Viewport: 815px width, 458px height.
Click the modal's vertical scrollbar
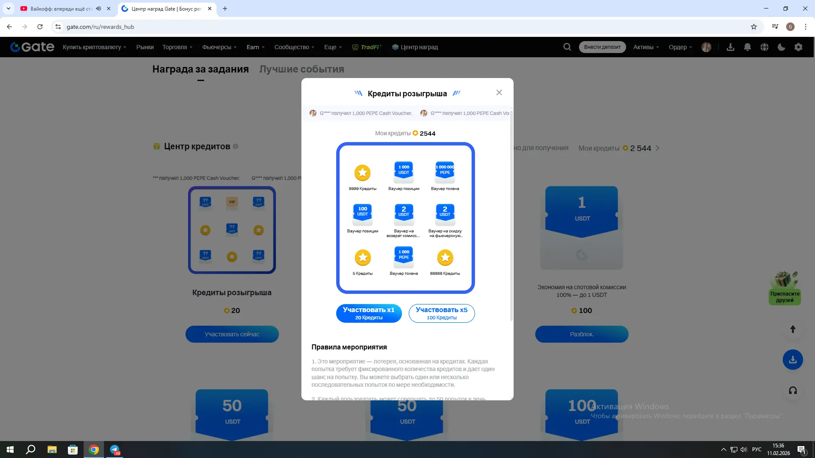click(511, 212)
